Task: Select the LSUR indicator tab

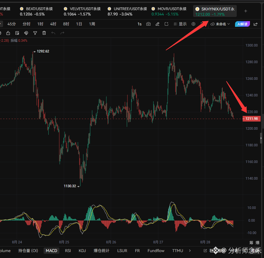Action: tap(122, 251)
